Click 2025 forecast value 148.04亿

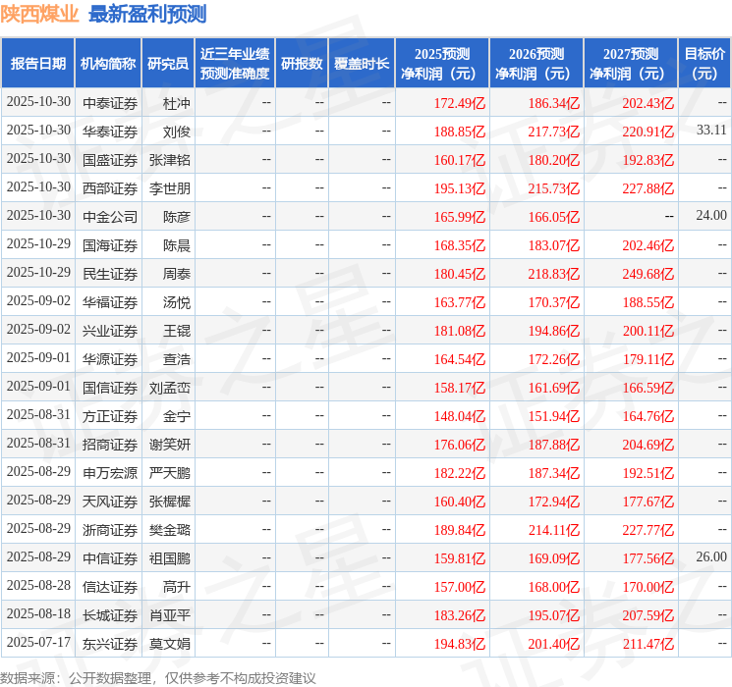[460, 416]
